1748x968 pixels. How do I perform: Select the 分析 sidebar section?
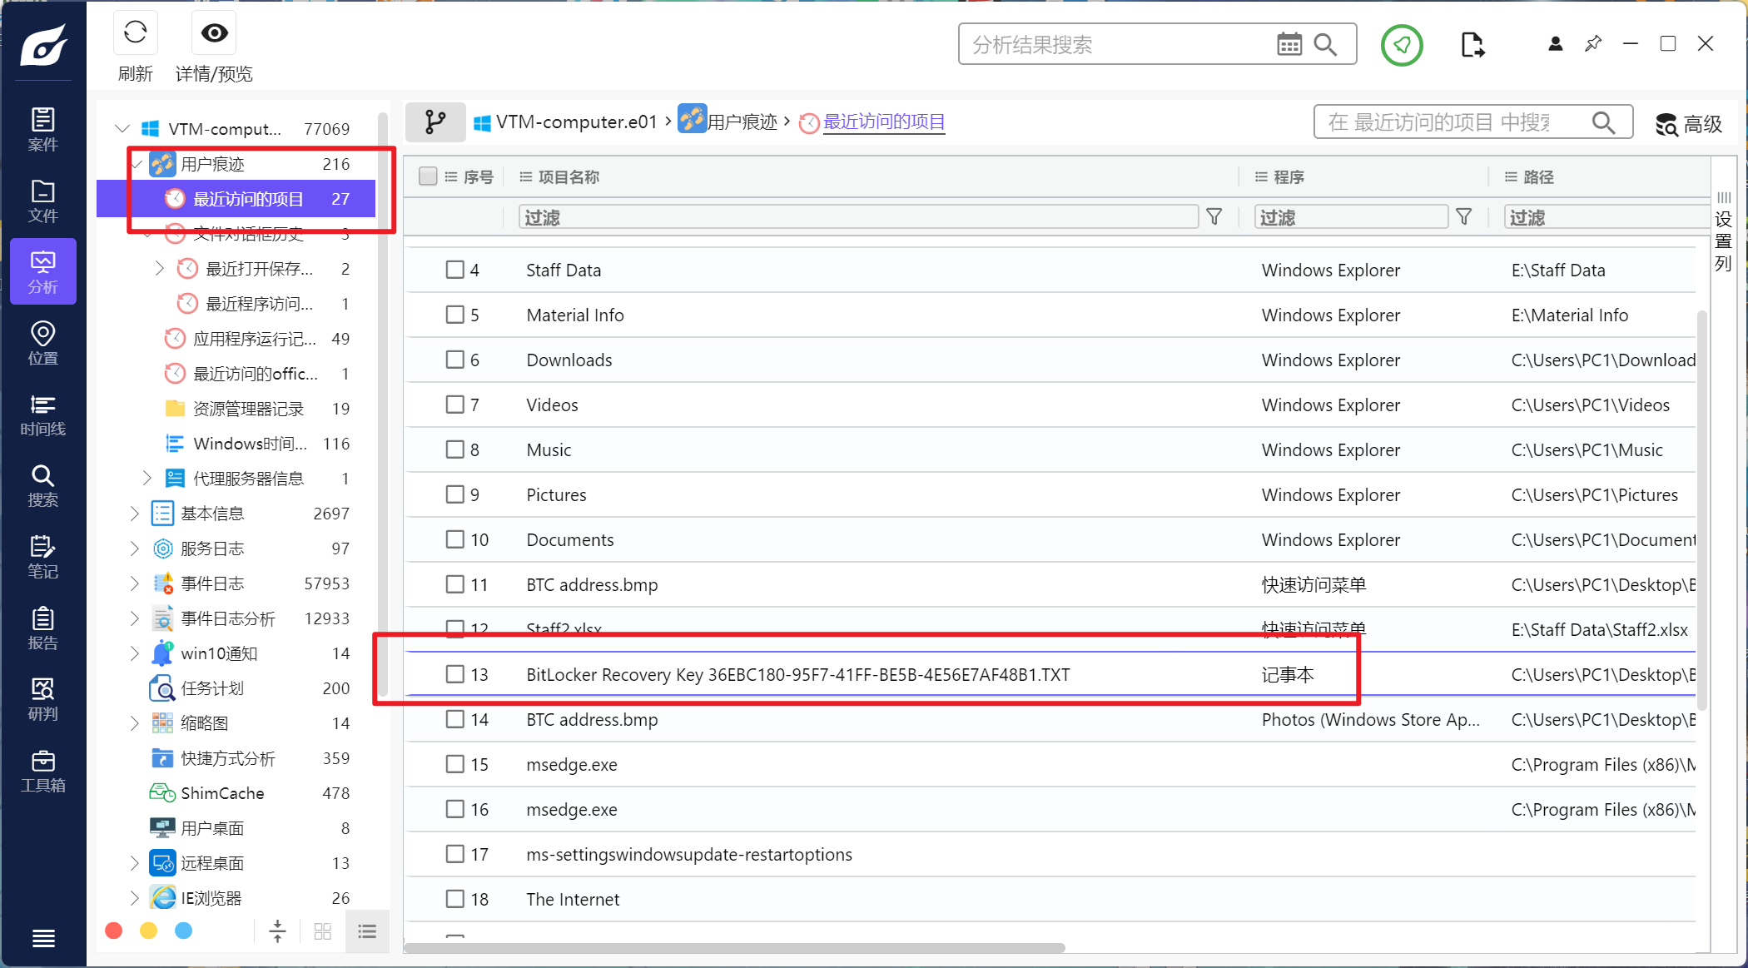pos(43,271)
